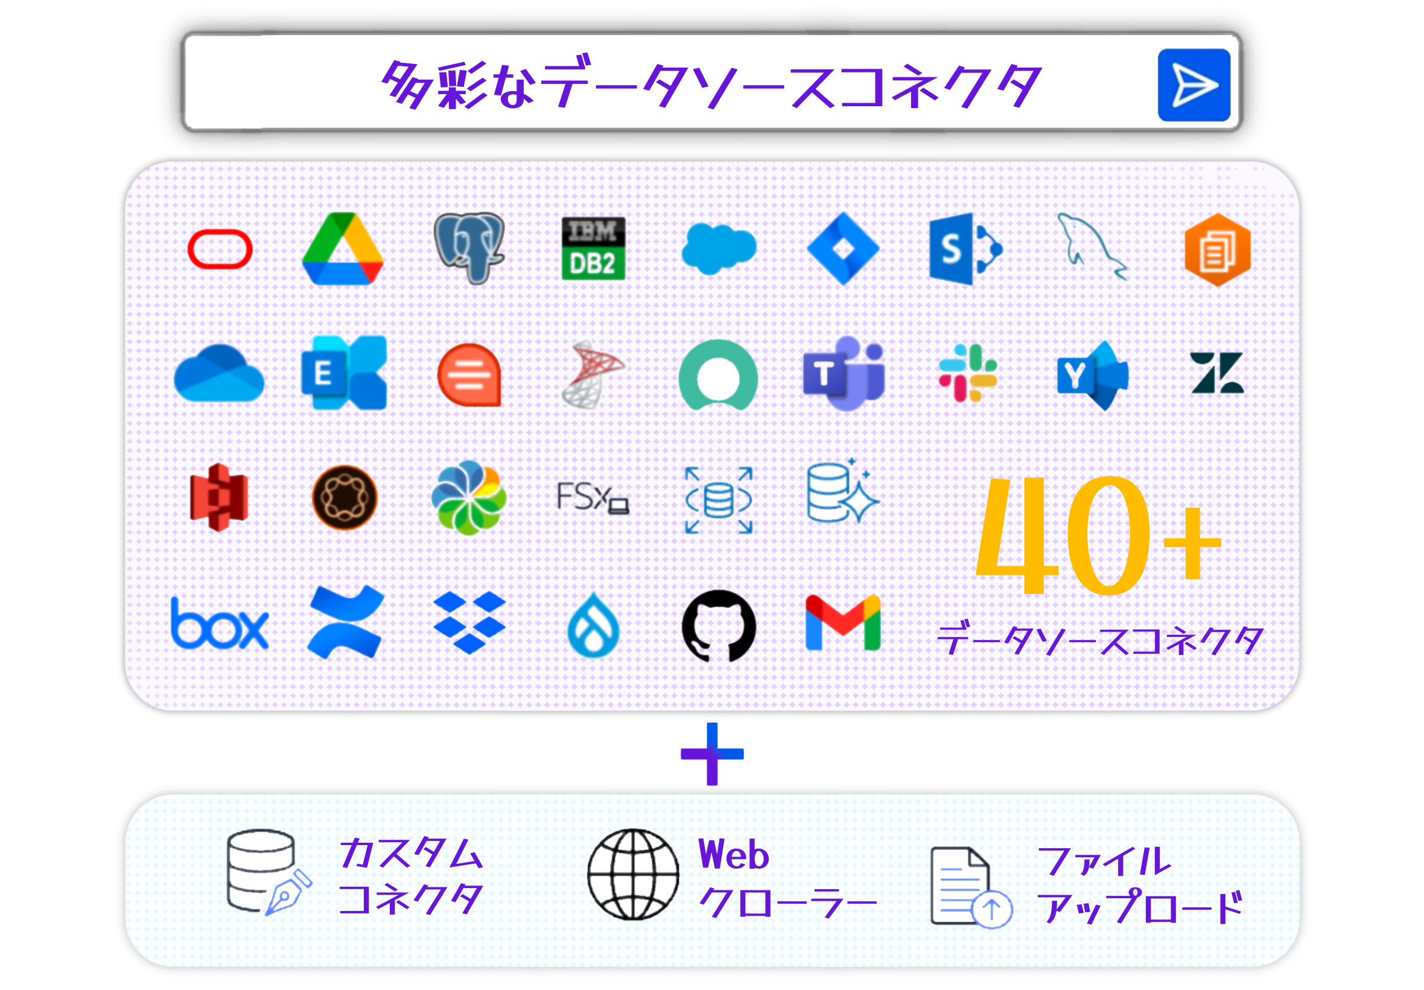This screenshot has width=1424, height=990.
Task: Select the OneDrive cloud icon
Action: tap(220, 374)
